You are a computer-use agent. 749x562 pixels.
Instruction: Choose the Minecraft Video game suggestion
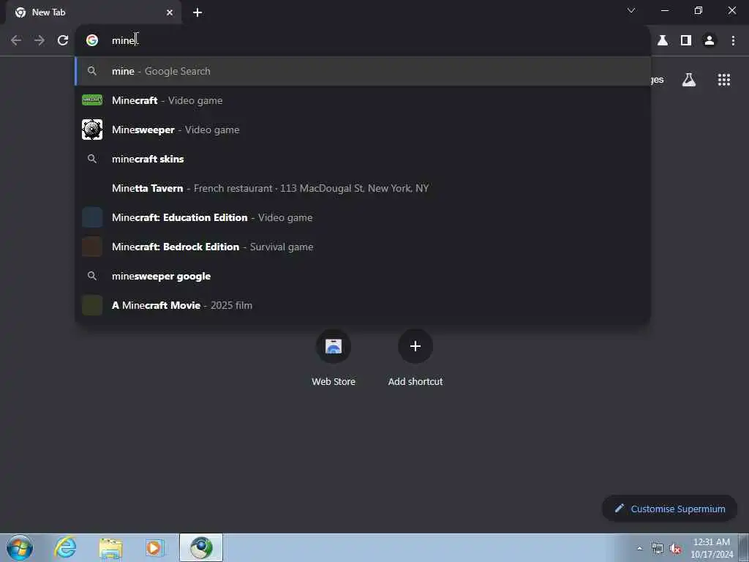(x=363, y=100)
